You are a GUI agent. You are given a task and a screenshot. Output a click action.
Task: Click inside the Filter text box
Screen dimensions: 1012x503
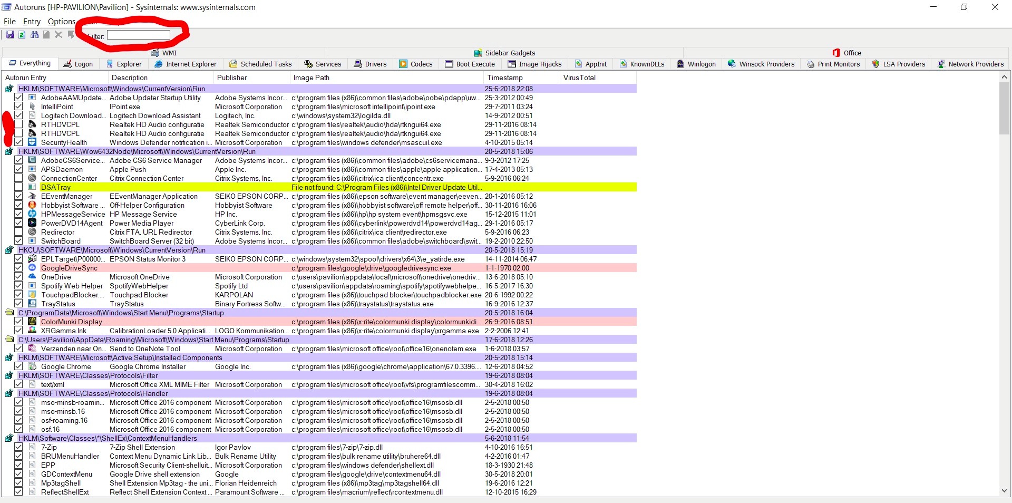point(139,35)
